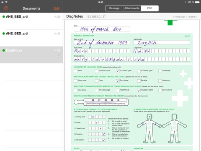Tick the Constantly frequency checkbox
Viewport: 201px width, 151px height.
click(160, 71)
